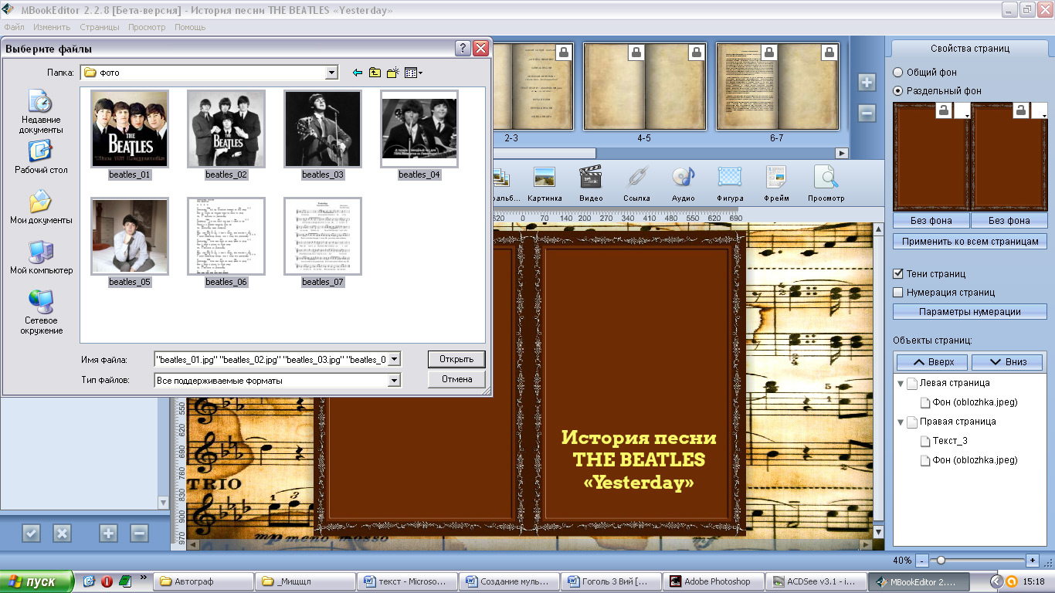Toggle lock on pages 2-3 thumbnail
This screenshot has width=1055, height=593.
click(x=564, y=53)
